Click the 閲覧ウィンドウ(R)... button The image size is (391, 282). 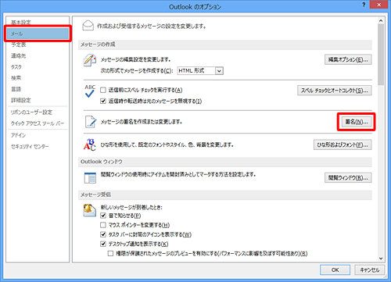pos(348,178)
